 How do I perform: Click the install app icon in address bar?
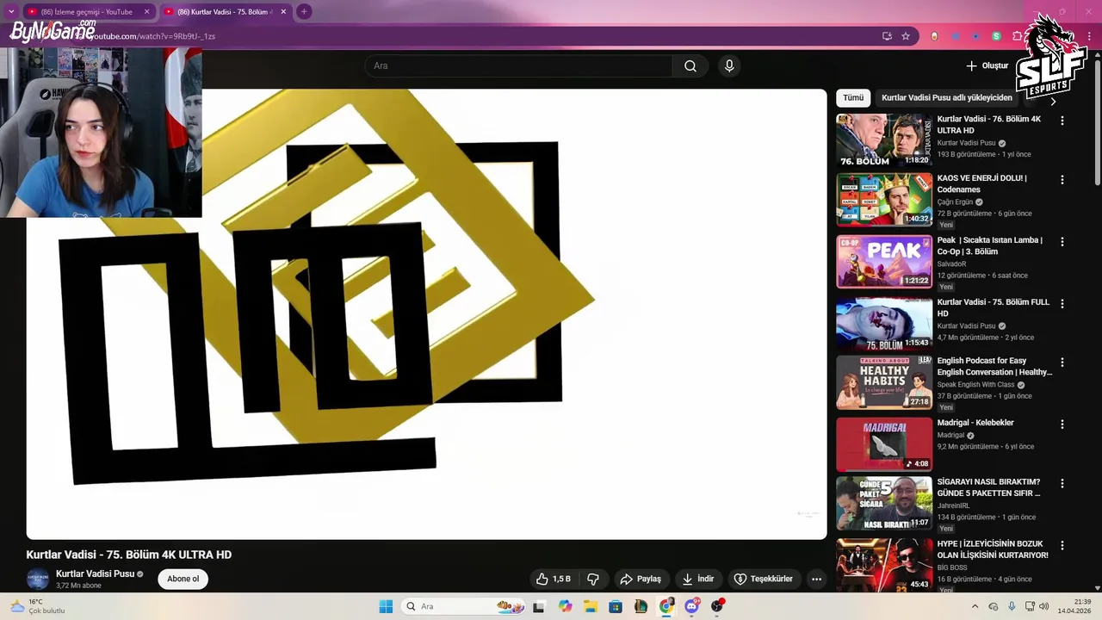[x=887, y=36]
